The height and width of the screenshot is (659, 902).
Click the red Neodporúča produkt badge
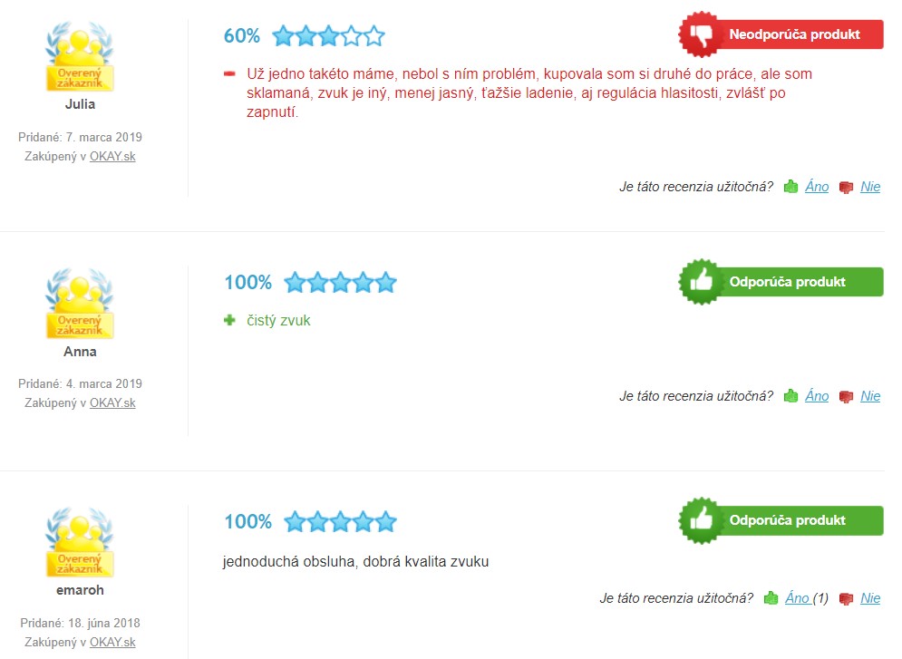coord(781,34)
